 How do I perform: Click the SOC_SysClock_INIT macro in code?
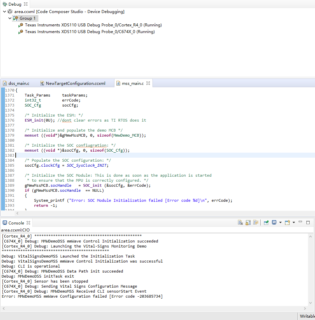click(x=86, y=165)
